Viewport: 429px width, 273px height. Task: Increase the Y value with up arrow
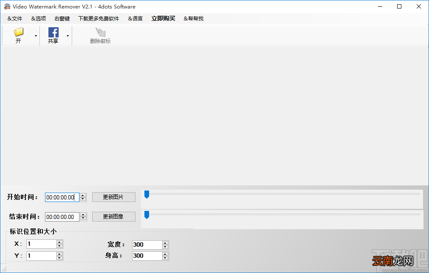tap(59, 254)
